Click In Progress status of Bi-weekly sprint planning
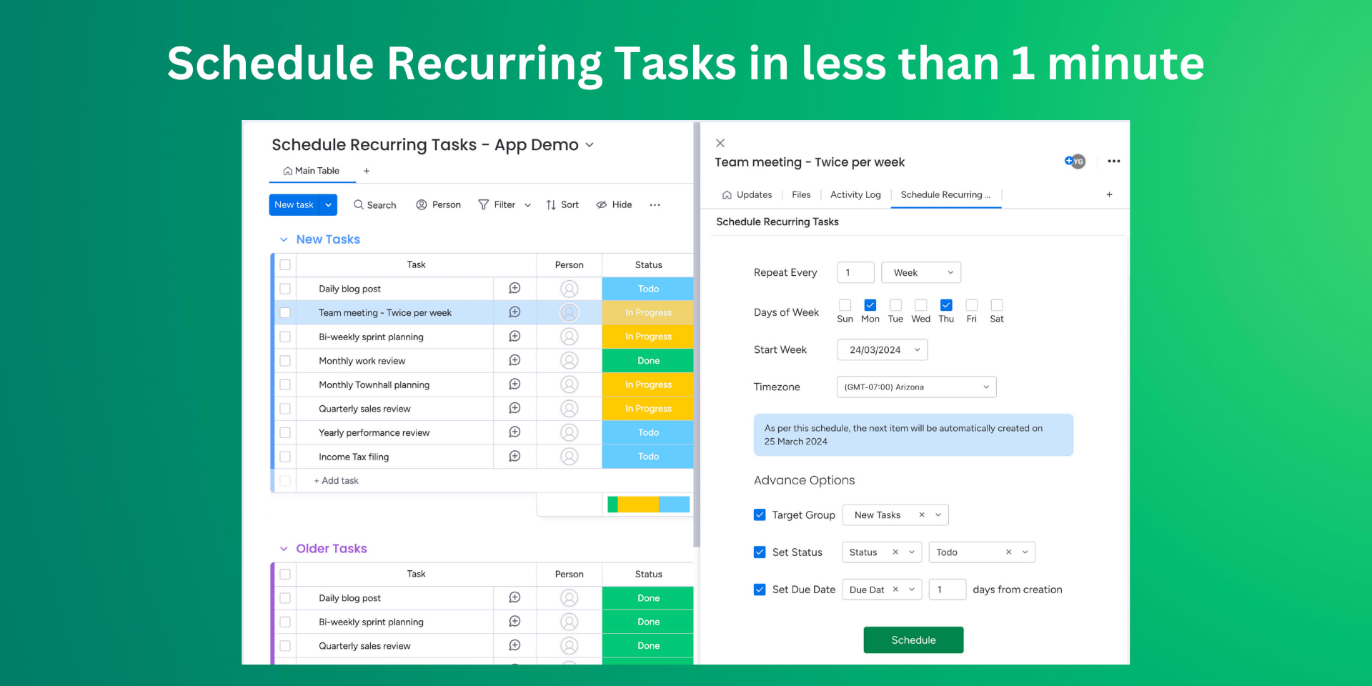Screen dimensions: 1372x686 647,337
